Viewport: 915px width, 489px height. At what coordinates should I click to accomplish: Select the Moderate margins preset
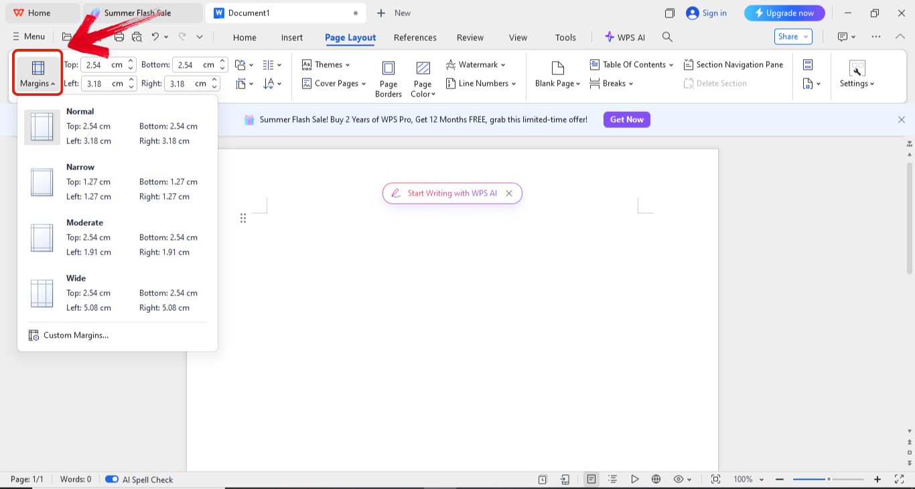117,237
